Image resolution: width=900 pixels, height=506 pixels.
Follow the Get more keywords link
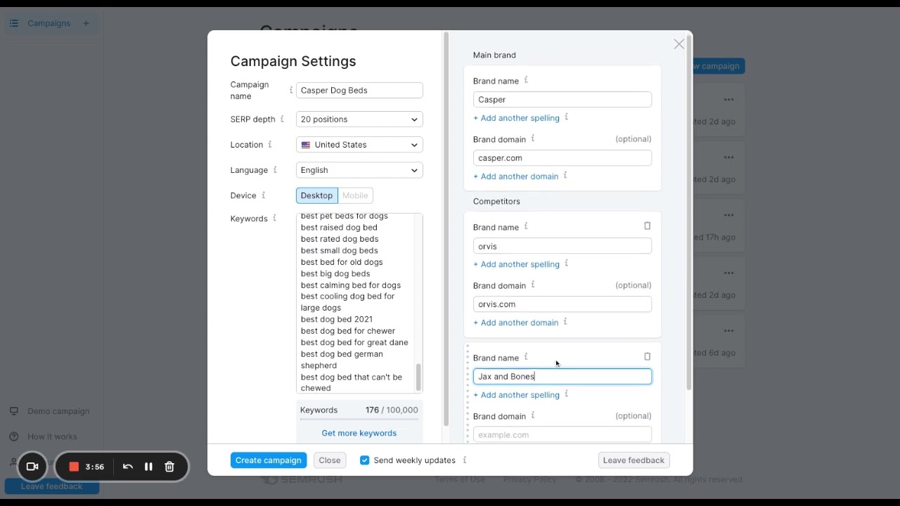[359, 433]
